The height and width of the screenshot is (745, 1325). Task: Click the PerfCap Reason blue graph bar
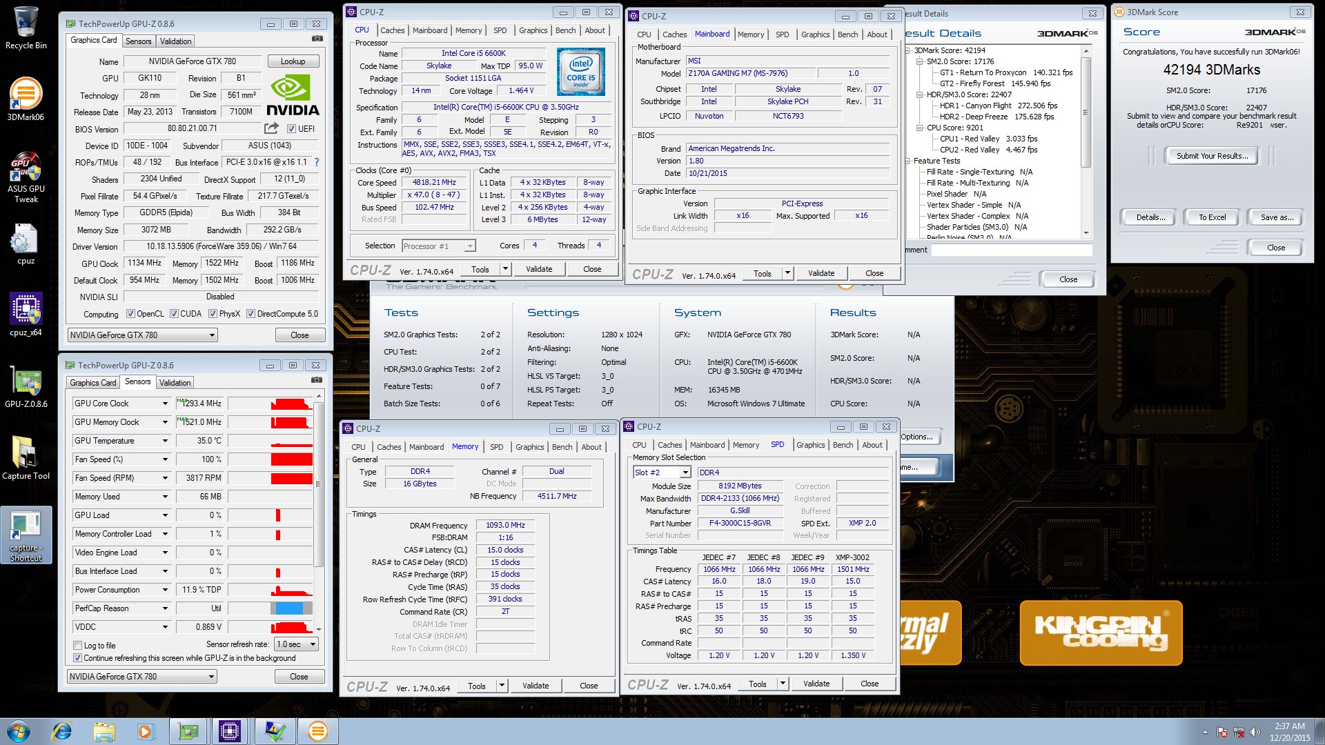[x=289, y=608]
